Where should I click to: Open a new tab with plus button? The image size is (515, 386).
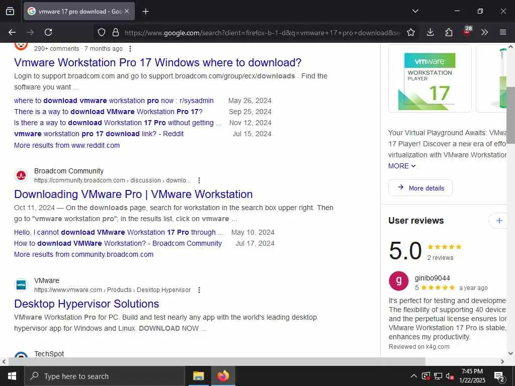pyautogui.click(x=145, y=12)
